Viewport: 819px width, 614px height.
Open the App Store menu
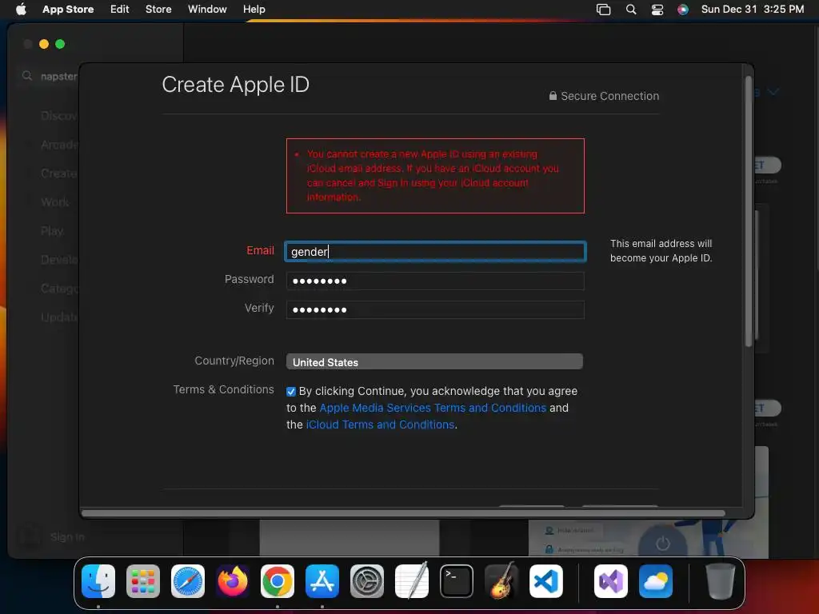[x=68, y=9]
